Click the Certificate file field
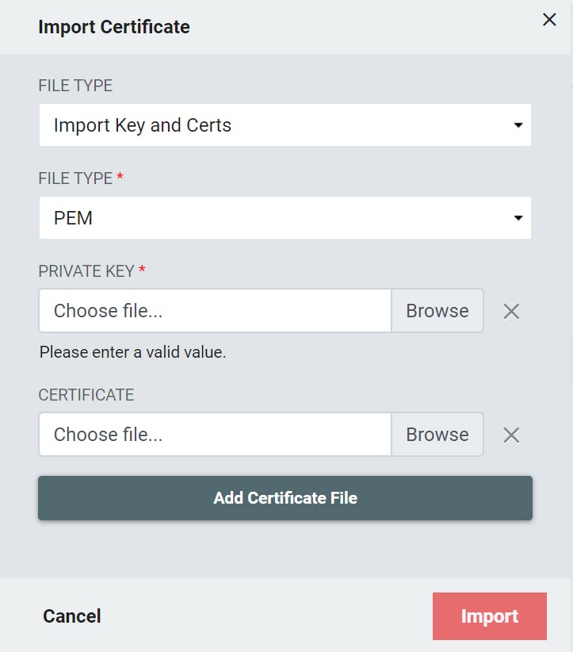Image resolution: width=573 pixels, height=652 pixels. tap(216, 434)
